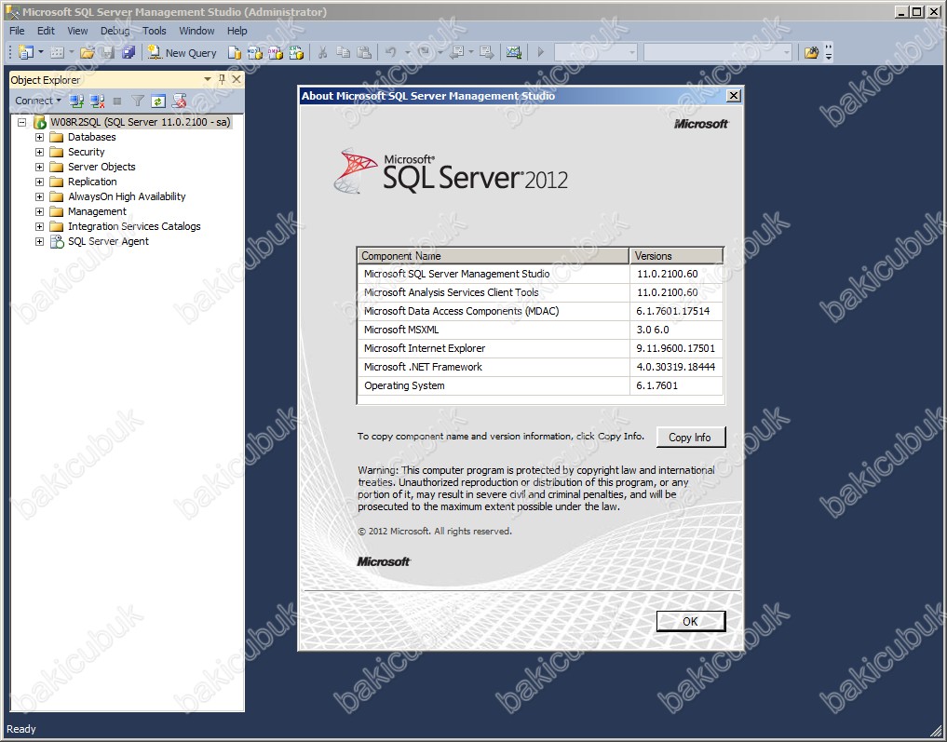947x742 pixels.
Task: Select the Microsoft Data Access Components row
Action: [x=540, y=312]
